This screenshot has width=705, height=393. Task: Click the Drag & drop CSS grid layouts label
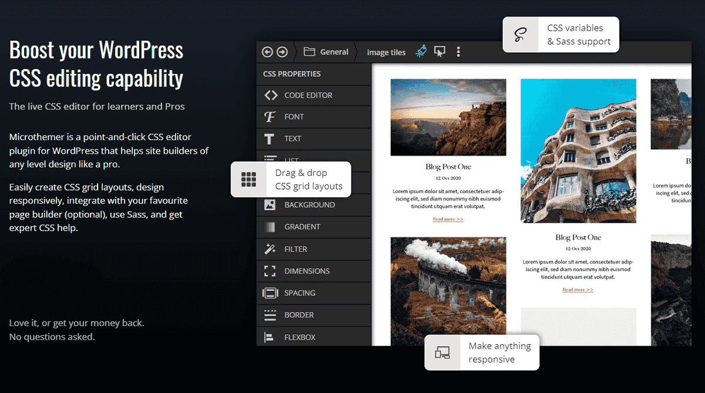click(x=309, y=179)
